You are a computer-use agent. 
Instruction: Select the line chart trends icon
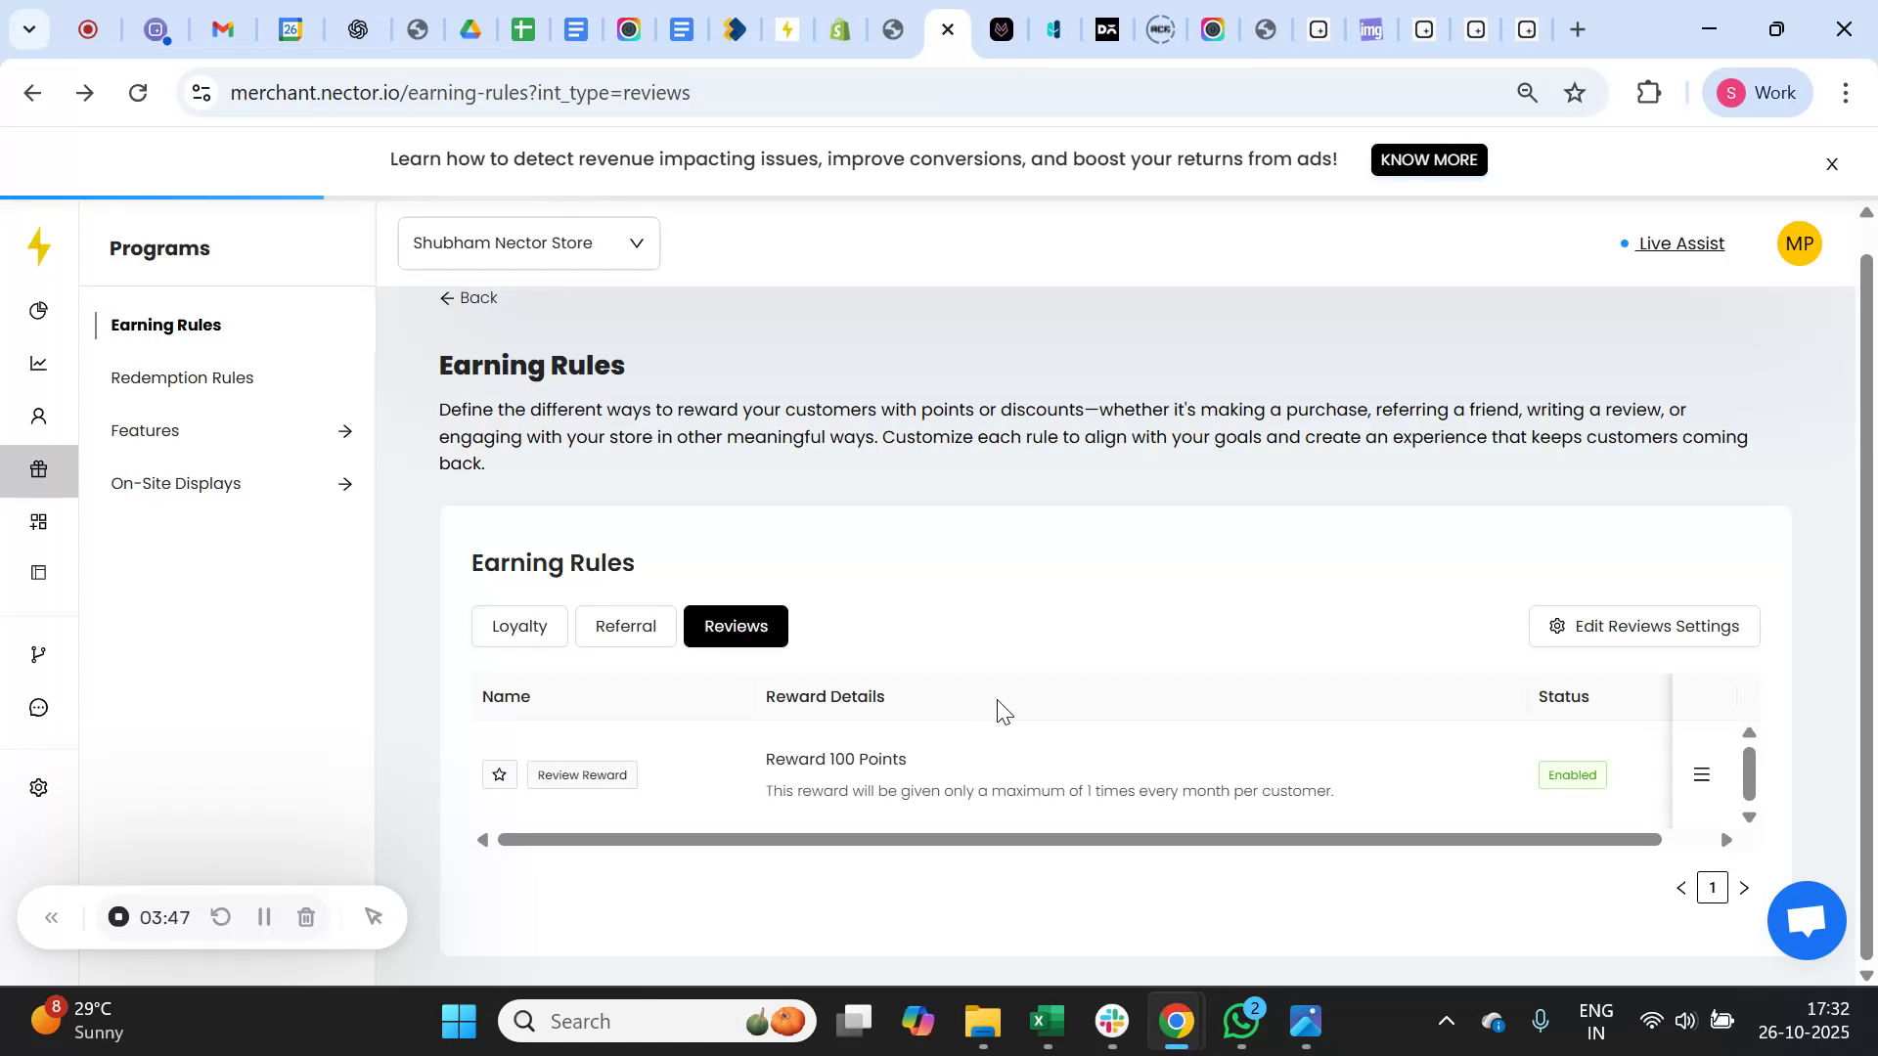pos(38,363)
